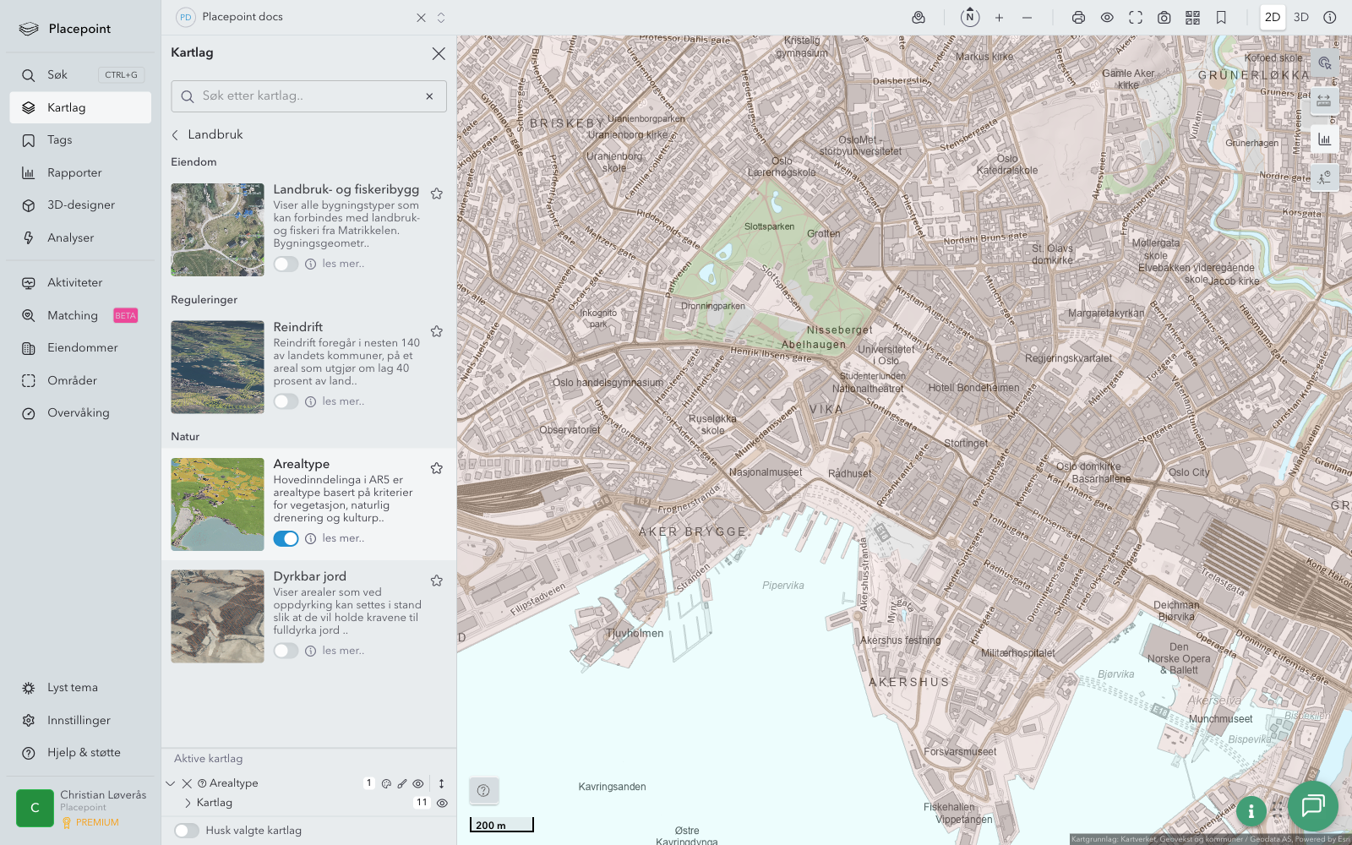This screenshot has width=1352, height=845.
Task: Open the chat support bubble
Action: (x=1312, y=805)
